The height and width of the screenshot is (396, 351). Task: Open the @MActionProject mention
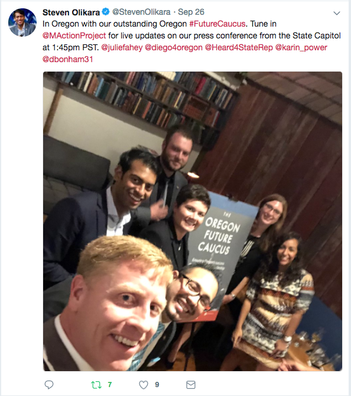(x=74, y=36)
